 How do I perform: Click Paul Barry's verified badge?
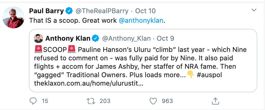tap(69, 11)
